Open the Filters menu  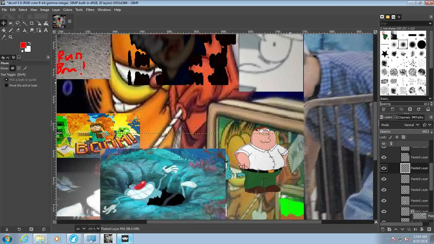pyautogui.click(x=90, y=10)
